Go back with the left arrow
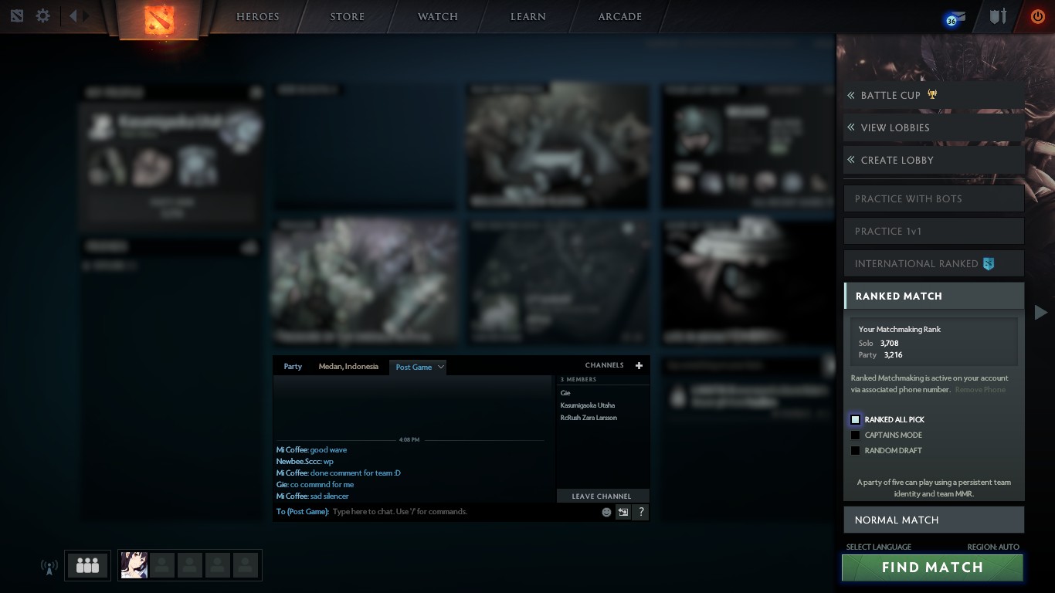1055x593 pixels. (73, 15)
